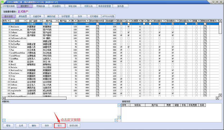This screenshot has height=130, width=224.
Task: Click the Email row's 移动行显示内容 memo icon
Action: coord(97,64)
